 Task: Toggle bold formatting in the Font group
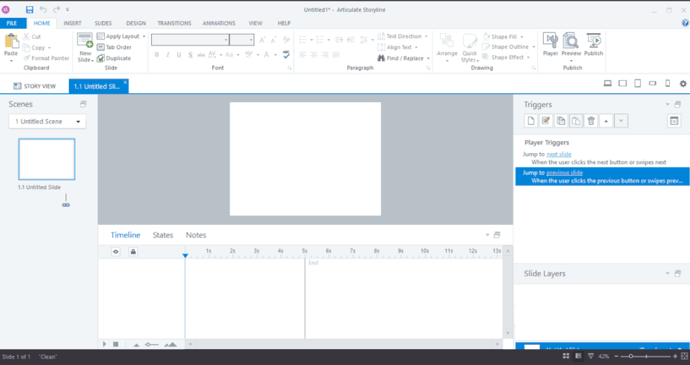tap(157, 55)
